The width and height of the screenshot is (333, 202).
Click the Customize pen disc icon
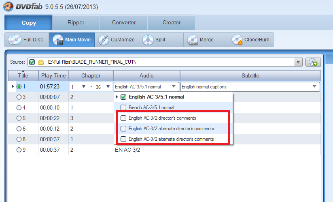pyautogui.click(x=104, y=40)
